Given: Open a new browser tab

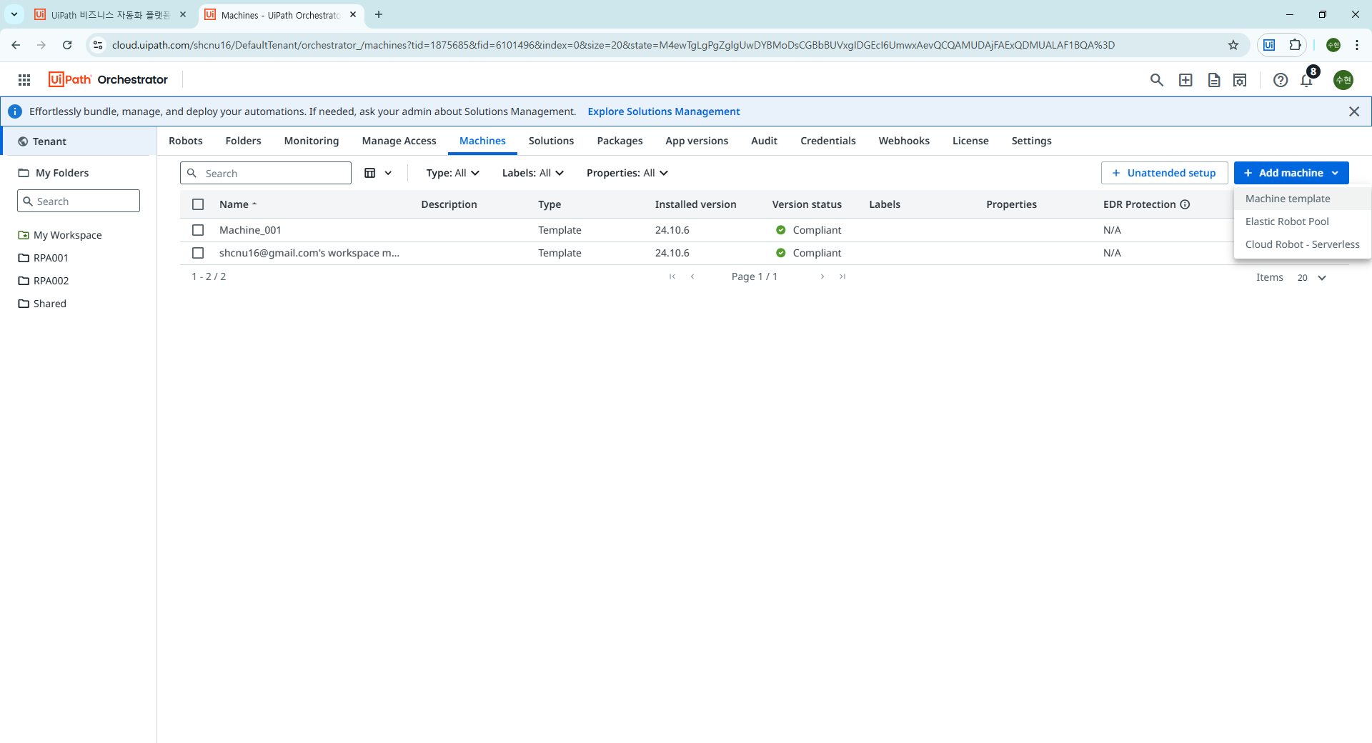Looking at the screenshot, I should [x=379, y=14].
